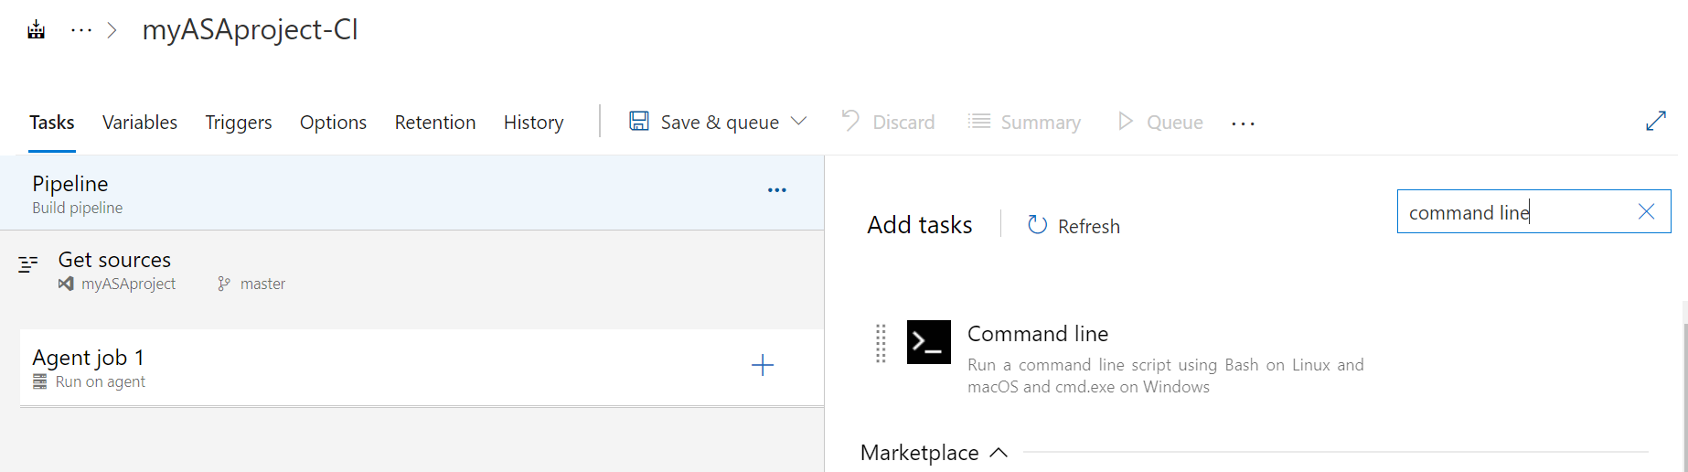Open the Triggers tab
Screen dimensions: 1688x472
click(x=239, y=123)
